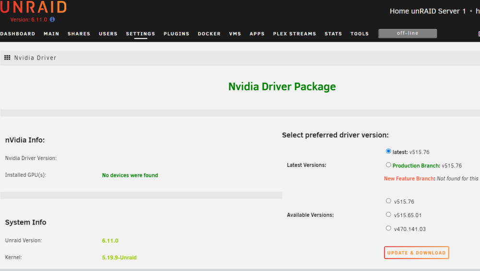Go to the VMs tab
The image size is (480, 271).
[235, 34]
